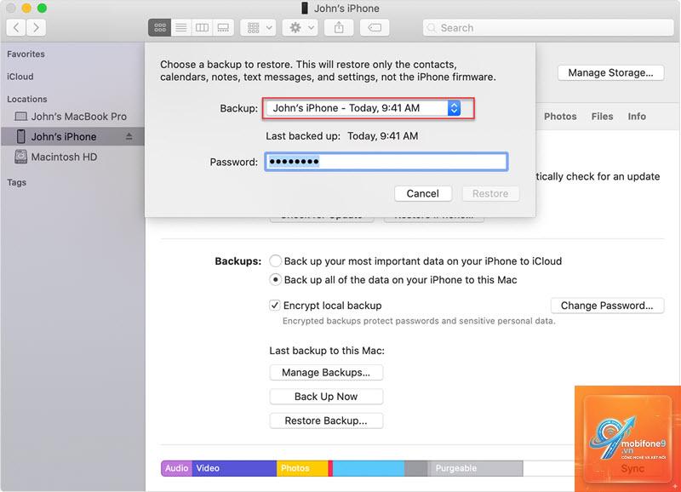Switch to the Info tab
This screenshot has width=681, height=492.
[636, 117]
